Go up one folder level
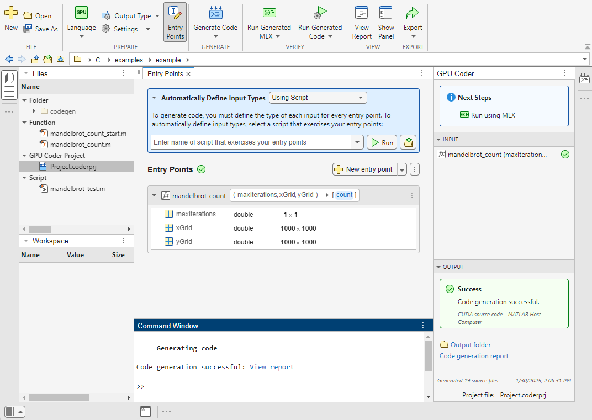The height and width of the screenshot is (420, 592). [35, 59]
